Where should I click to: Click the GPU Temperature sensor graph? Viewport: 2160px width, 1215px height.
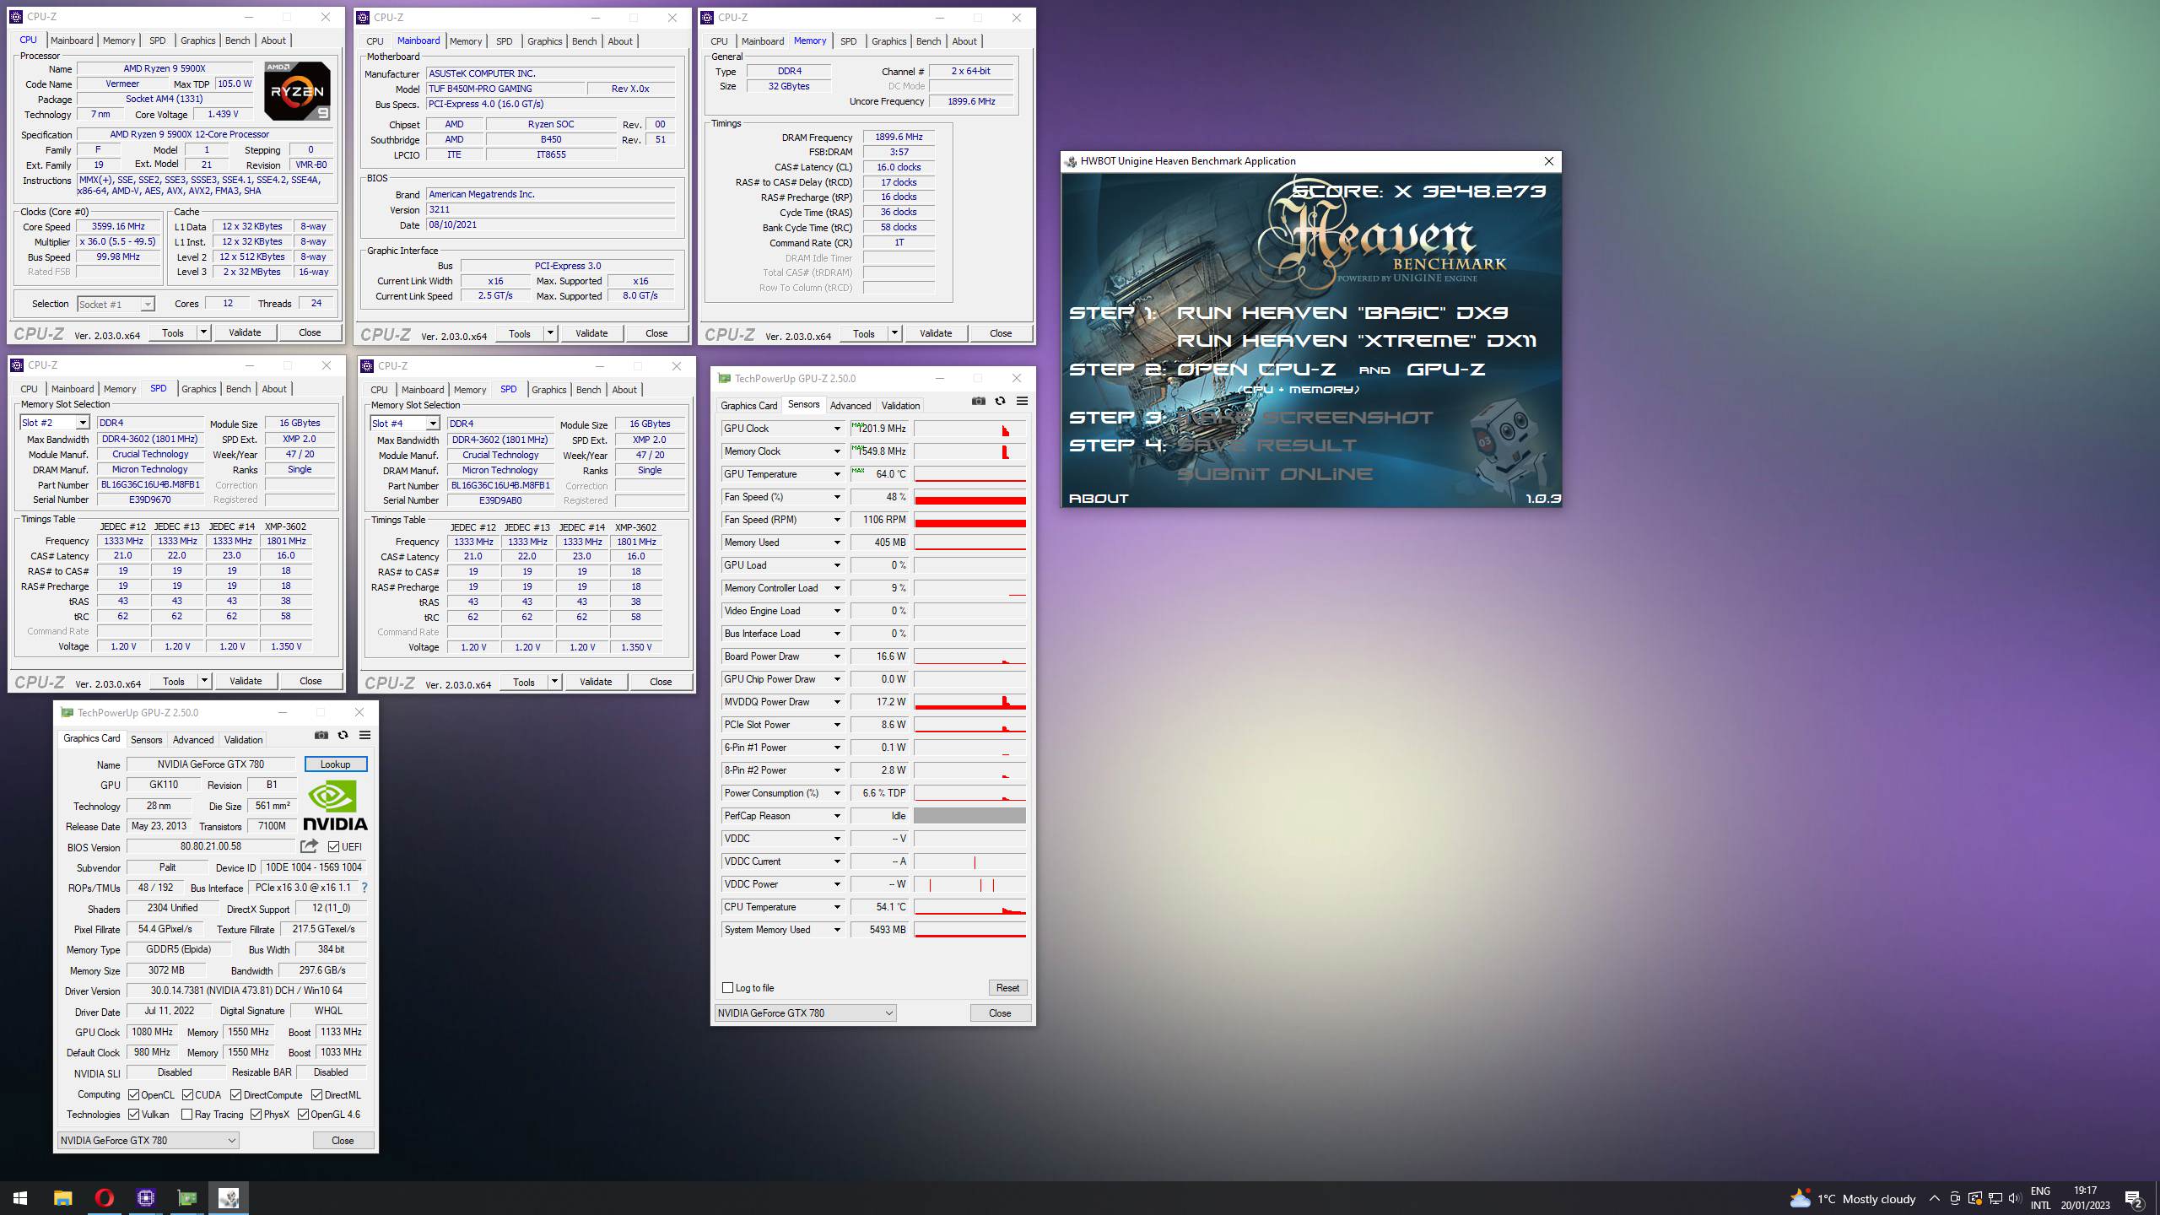tap(969, 474)
